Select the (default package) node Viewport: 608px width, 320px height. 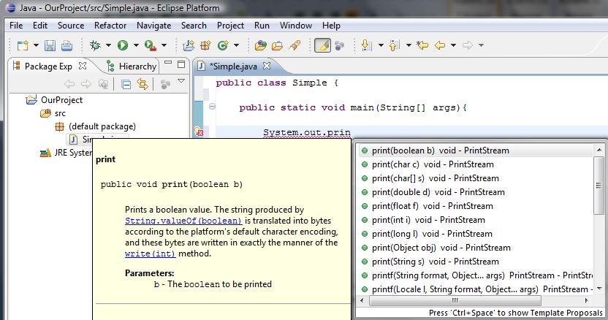(x=96, y=126)
